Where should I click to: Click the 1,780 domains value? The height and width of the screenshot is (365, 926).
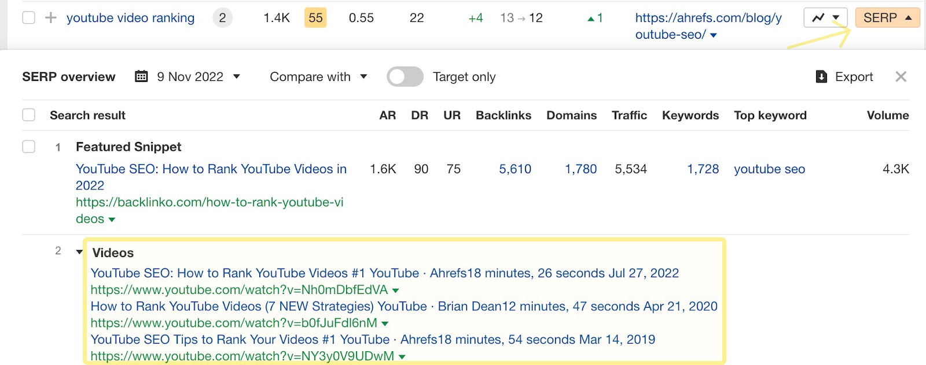(x=580, y=169)
